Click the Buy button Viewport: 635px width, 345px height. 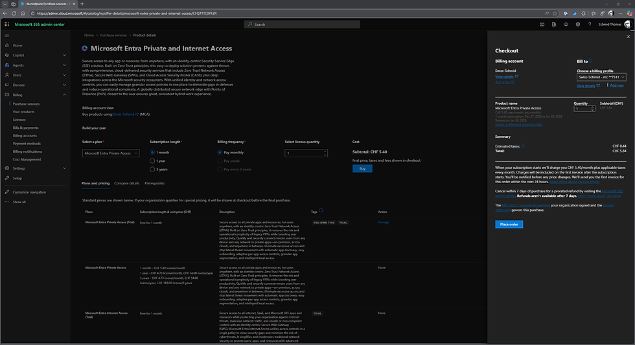[362, 169]
